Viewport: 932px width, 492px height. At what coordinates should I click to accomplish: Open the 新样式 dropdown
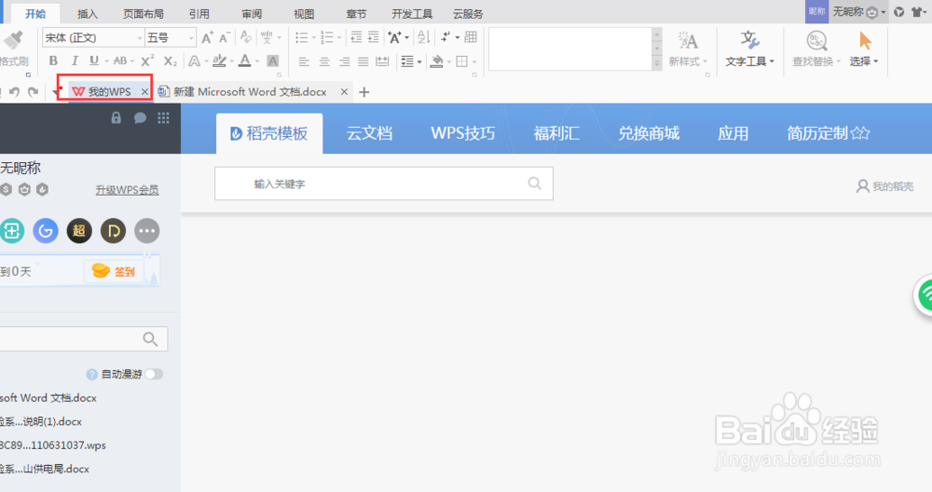point(688,61)
